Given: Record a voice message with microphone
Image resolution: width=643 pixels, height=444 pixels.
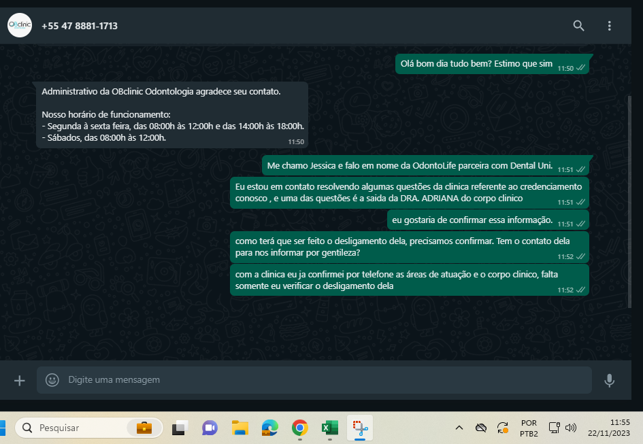Looking at the screenshot, I should 609,380.
